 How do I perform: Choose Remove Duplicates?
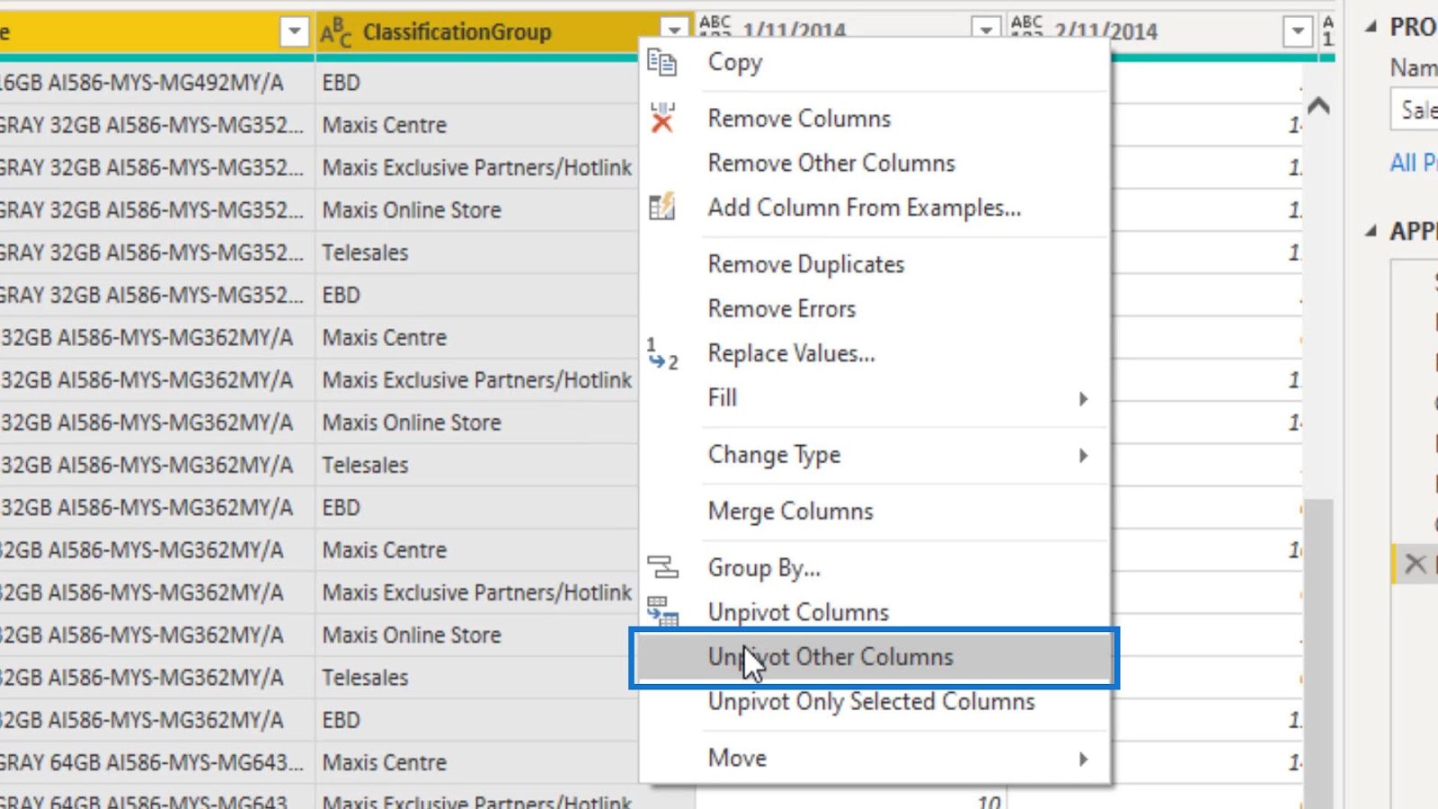875,264
